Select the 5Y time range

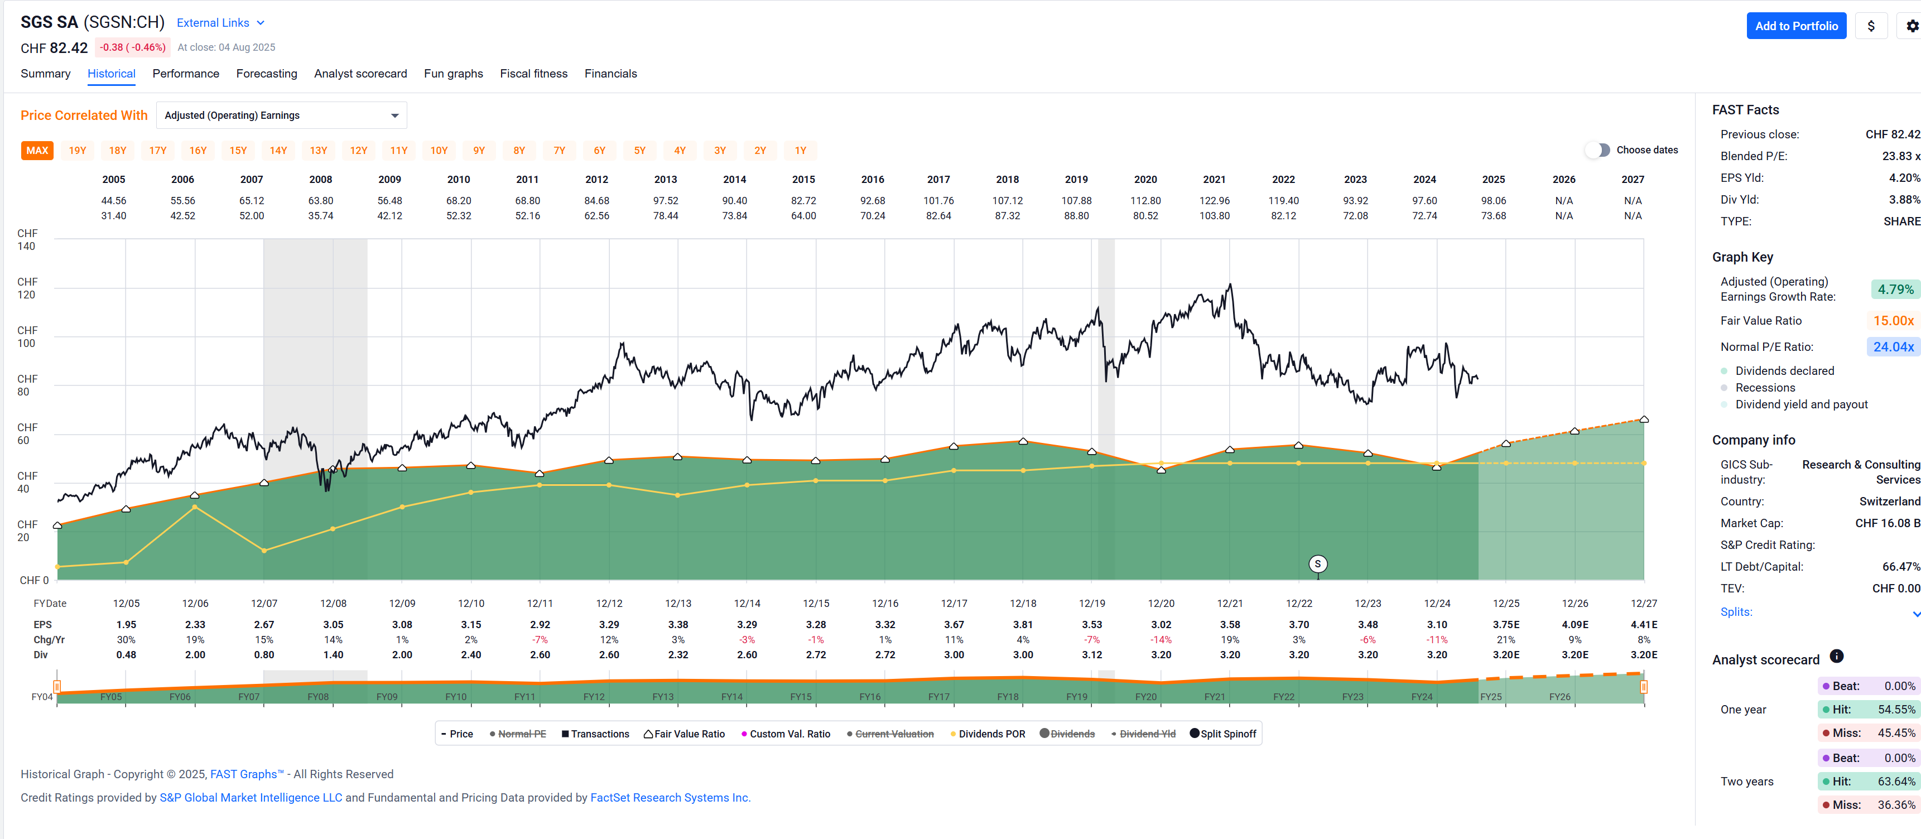pyautogui.click(x=639, y=151)
